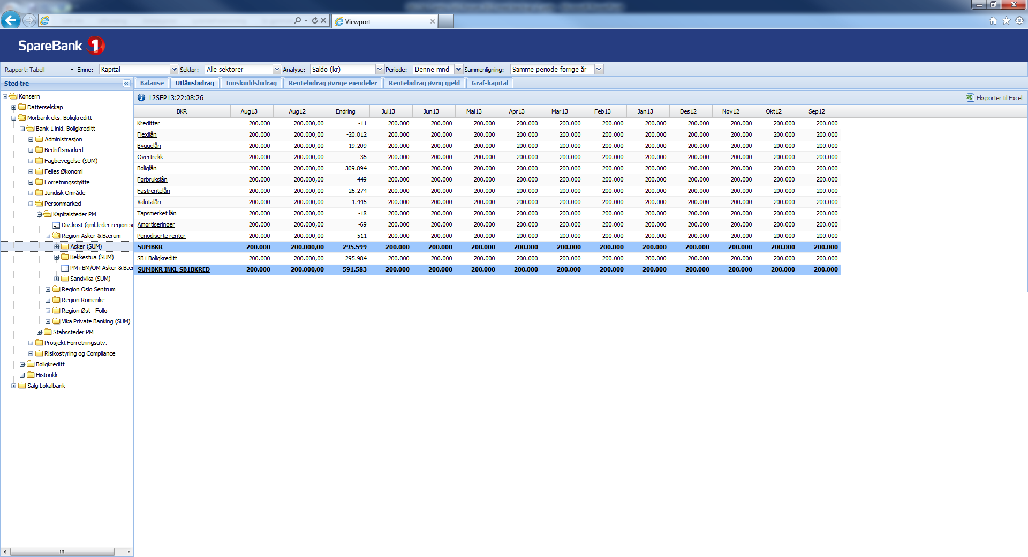Select Asker (SUM) in the tree

86,246
